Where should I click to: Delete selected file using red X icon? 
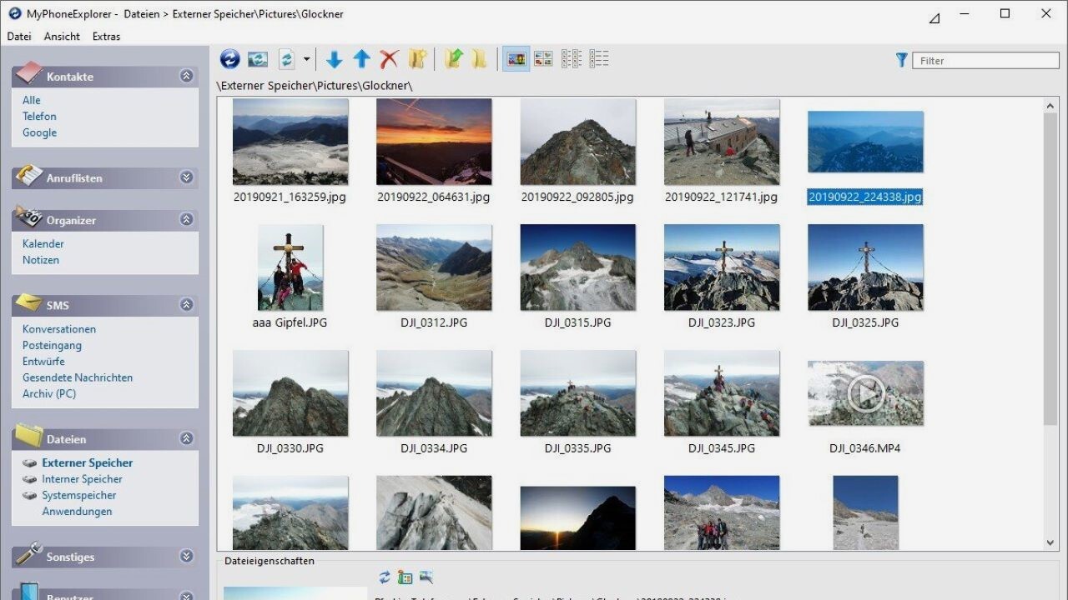point(389,58)
